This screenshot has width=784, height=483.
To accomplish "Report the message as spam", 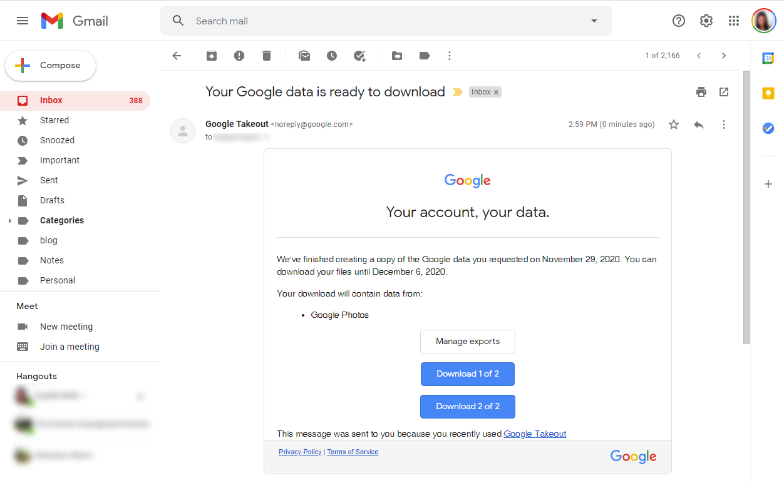I will point(239,56).
